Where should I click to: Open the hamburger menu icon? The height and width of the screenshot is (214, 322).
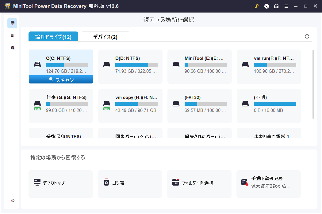286,6
